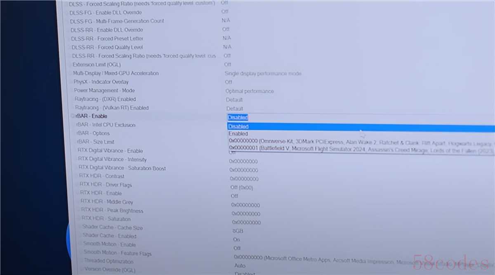
Task: Click the 'Single display performance mode' value
Action: [x=263, y=73]
